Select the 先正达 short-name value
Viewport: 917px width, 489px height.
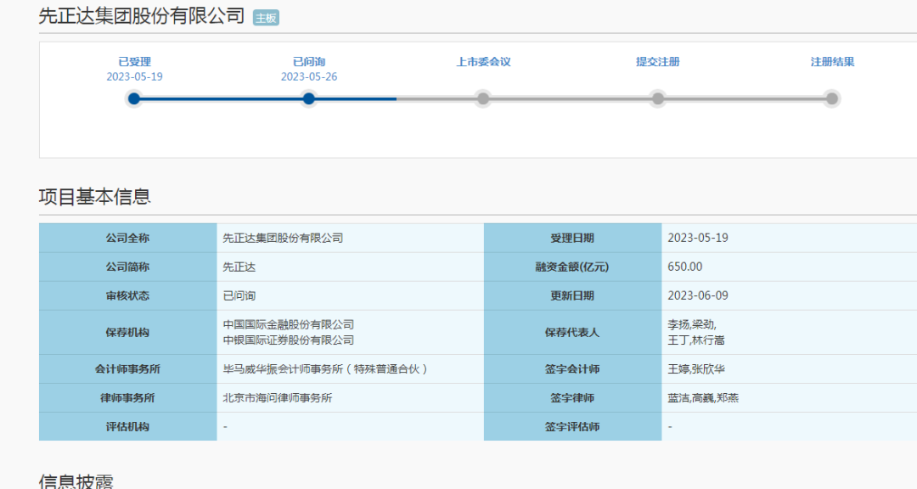[x=239, y=267]
